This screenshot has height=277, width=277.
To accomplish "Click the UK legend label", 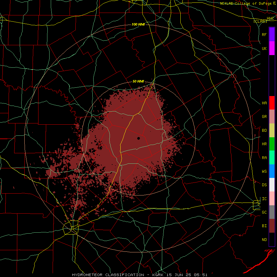I will pyautogui.click(x=264, y=48).
